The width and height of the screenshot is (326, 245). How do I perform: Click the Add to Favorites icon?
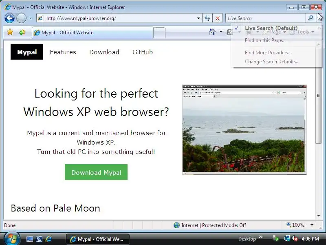[22, 32]
